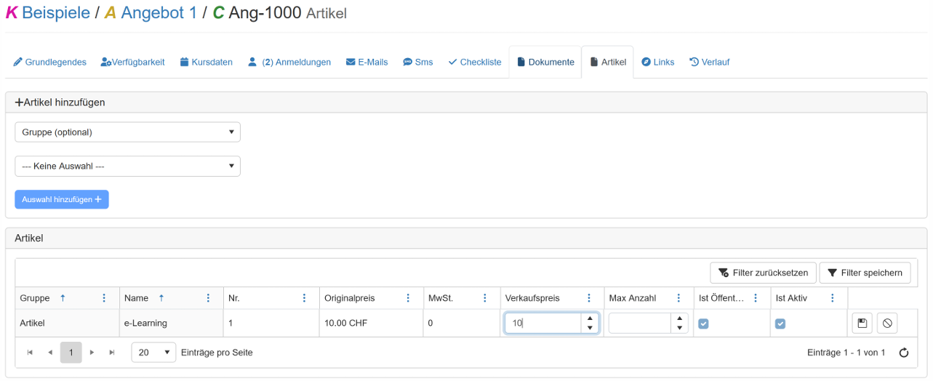Viewport: 933px width, 381px height.
Task: Open the Ist Aktiv column menu icon
Action: [x=833, y=298]
